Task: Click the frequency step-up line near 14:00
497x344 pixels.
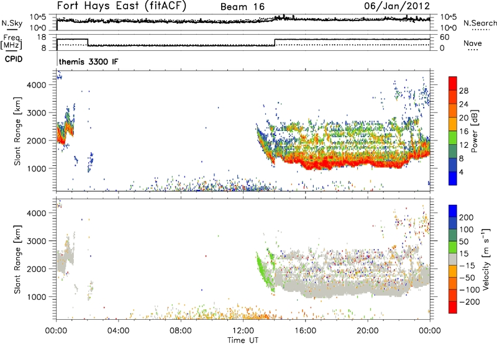Action: coord(275,42)
